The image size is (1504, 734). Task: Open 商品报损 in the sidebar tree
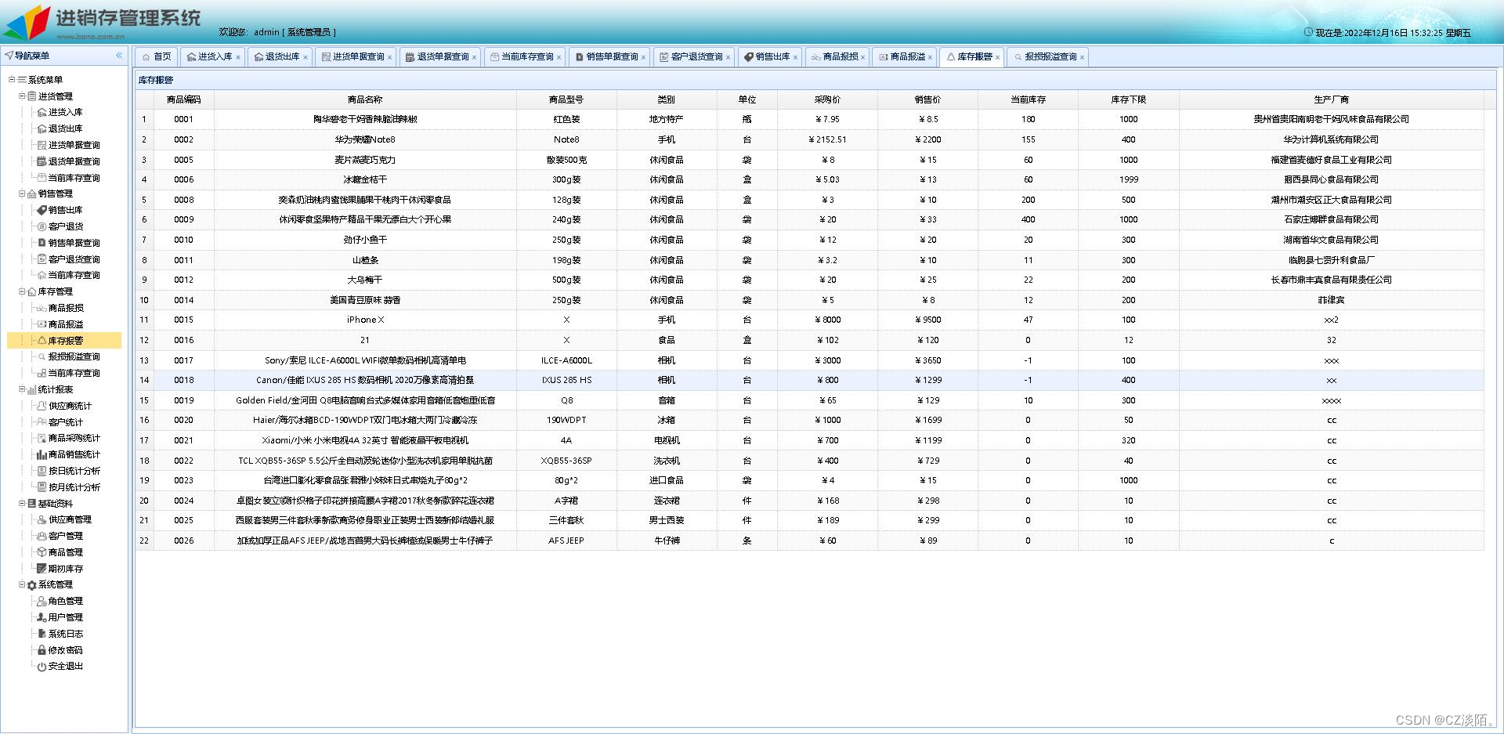click(x=65, y=309)
